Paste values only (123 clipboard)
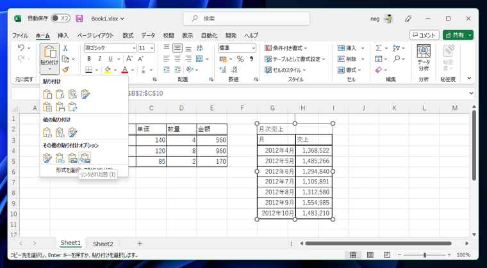This screenshot has width=487, height=268. coord(47,132)
